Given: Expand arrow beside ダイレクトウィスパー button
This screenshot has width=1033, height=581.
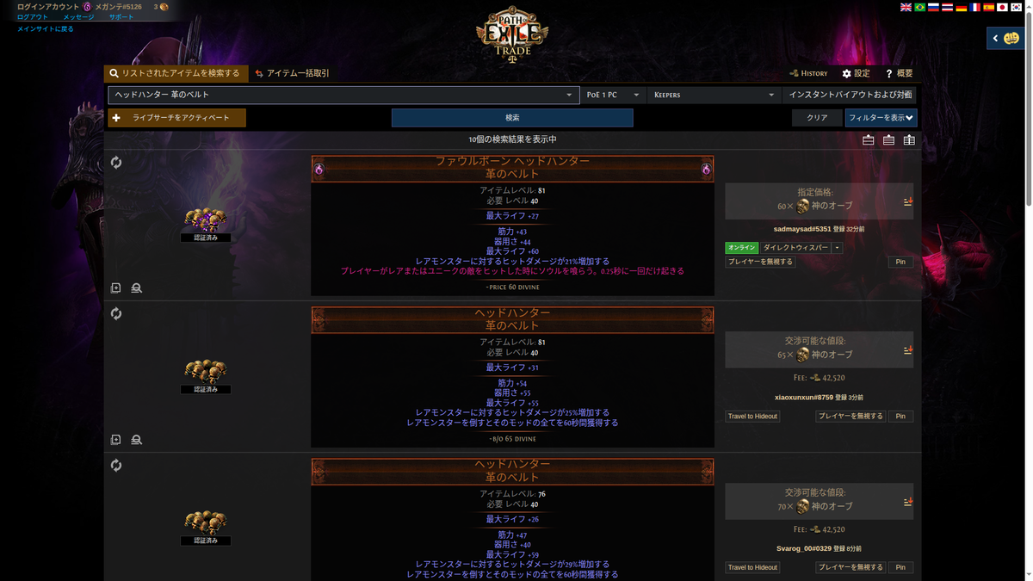Looking at the screenshot, I should 837,248.
